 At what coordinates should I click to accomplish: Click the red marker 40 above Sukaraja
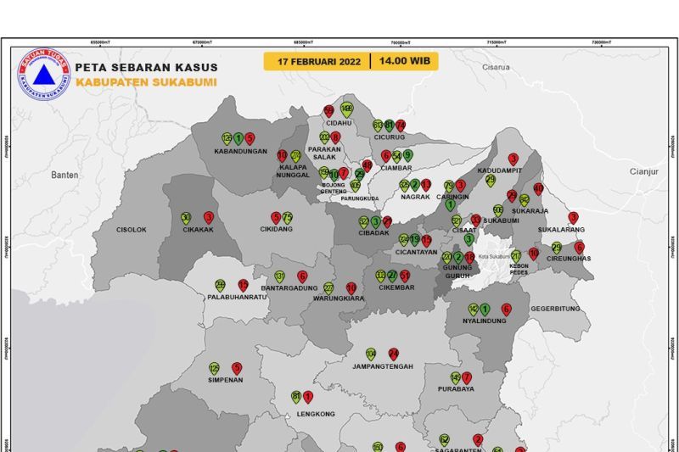538,188
